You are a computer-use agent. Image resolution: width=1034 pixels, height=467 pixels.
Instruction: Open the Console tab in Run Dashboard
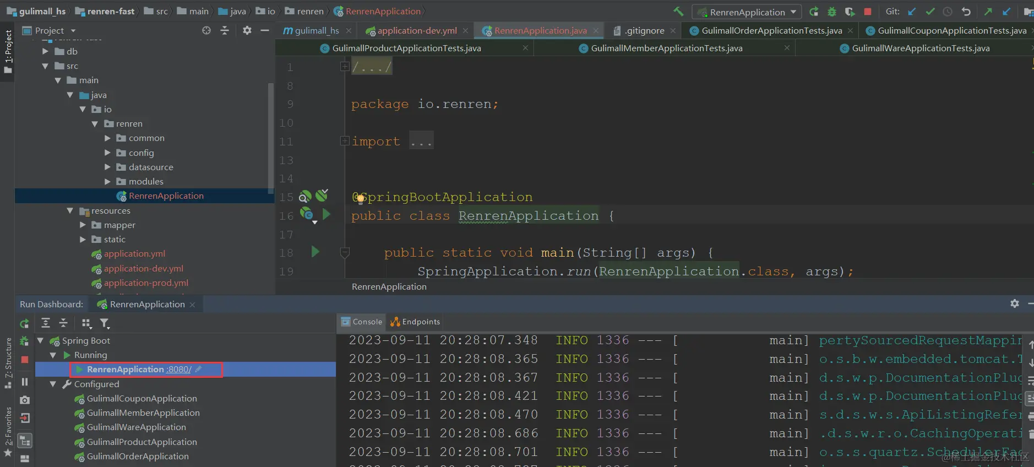click(362, 322)
